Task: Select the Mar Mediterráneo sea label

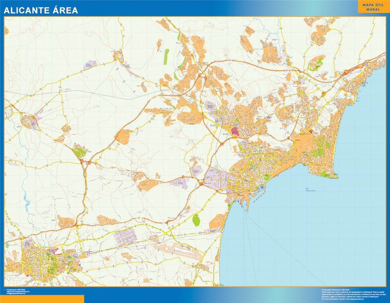Action: coord(310,190)
